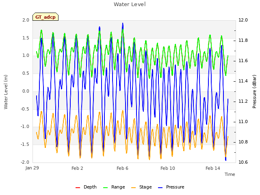The image size is (260, 195).
Task: Click the Feb 10 date tick
Action: pyautogui.click(x=168, y=168)
